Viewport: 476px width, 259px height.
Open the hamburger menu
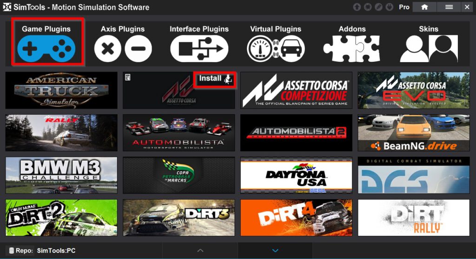[449, 7]
